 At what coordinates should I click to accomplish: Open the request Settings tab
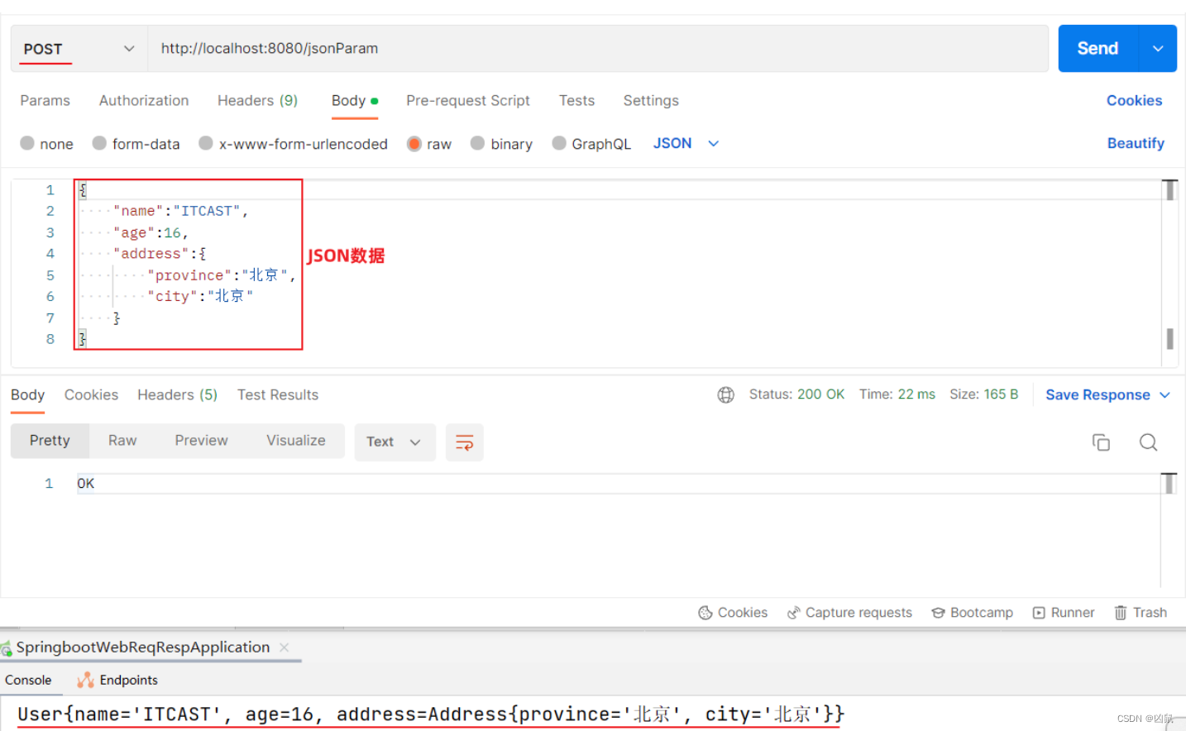point(651,100)
